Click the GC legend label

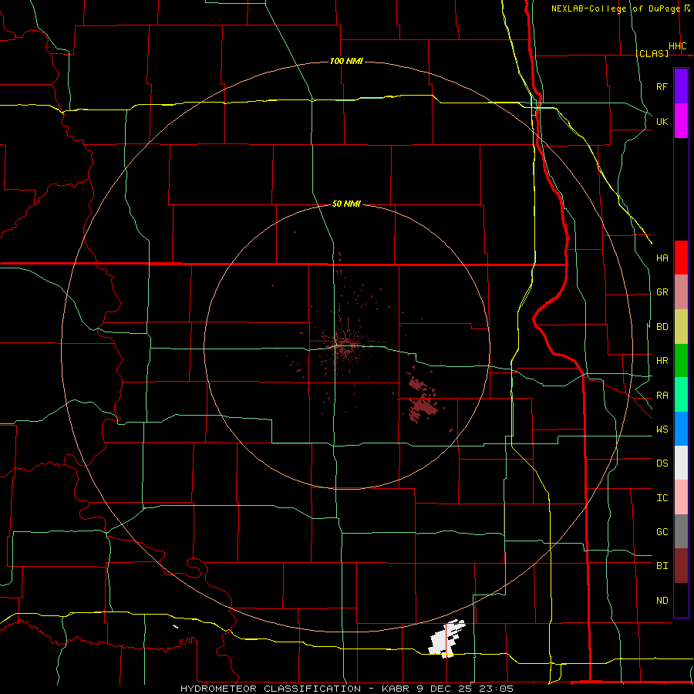point(662,532)
